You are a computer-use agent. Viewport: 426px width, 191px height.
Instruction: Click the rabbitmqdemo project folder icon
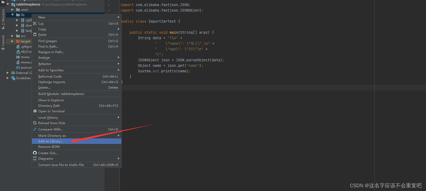[x=13, y=4]
